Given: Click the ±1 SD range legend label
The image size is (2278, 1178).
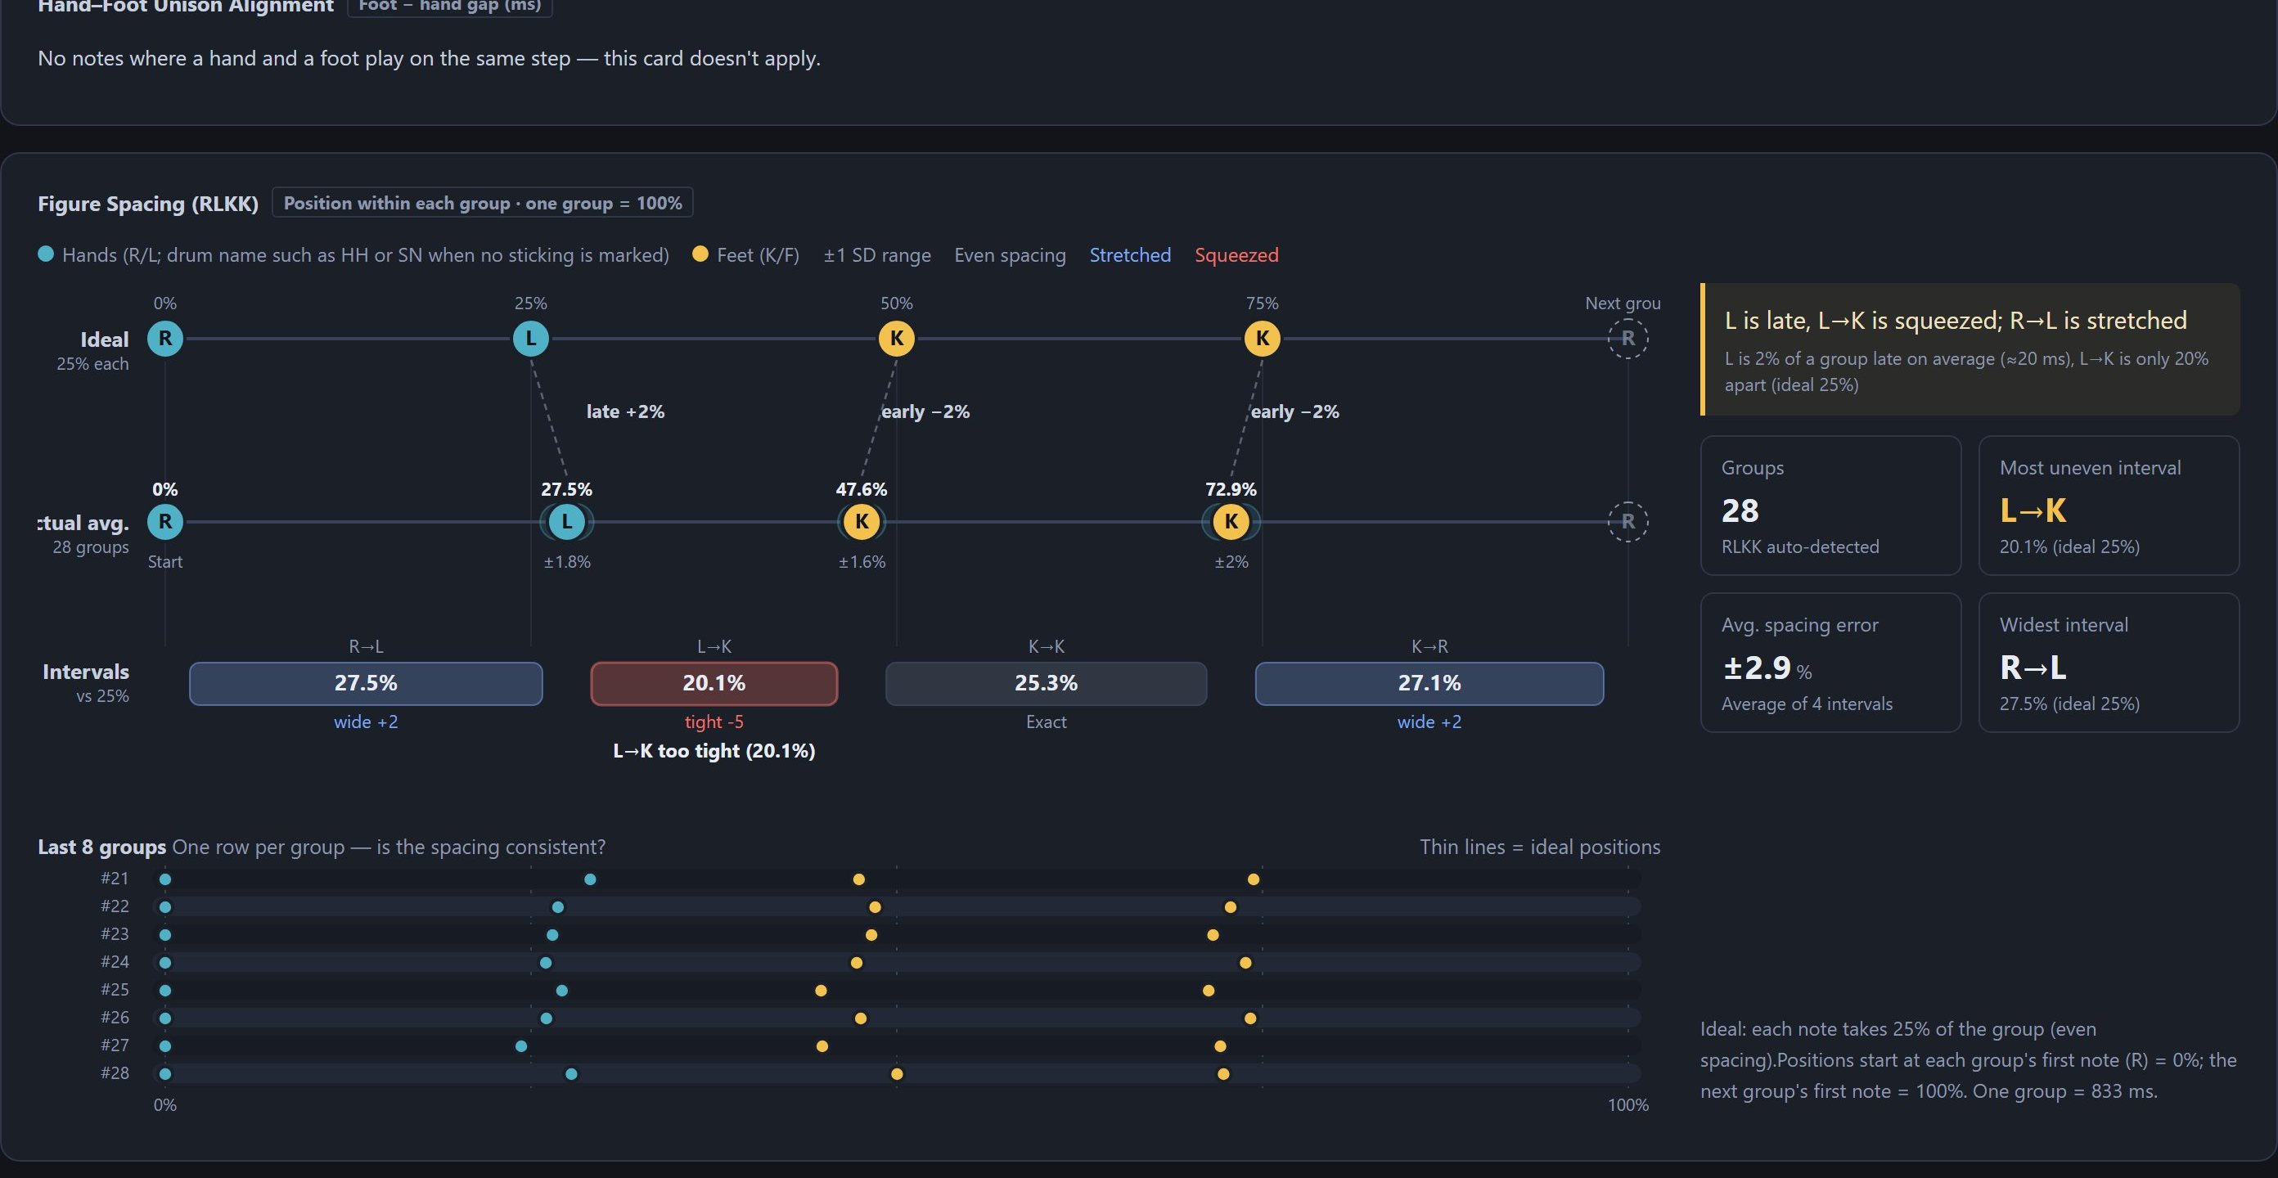Looking at the screenshot, I should click(877, 255).
